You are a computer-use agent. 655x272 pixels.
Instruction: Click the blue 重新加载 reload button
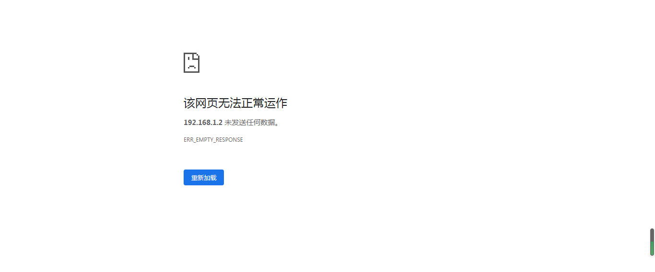click(204, 178)
